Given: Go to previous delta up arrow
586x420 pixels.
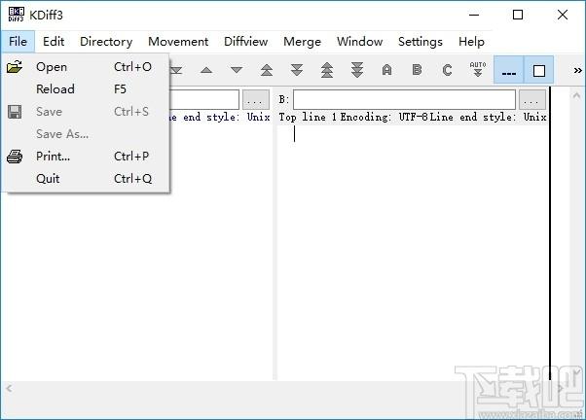Looking at the screenshot, I should tap(206, 70).
